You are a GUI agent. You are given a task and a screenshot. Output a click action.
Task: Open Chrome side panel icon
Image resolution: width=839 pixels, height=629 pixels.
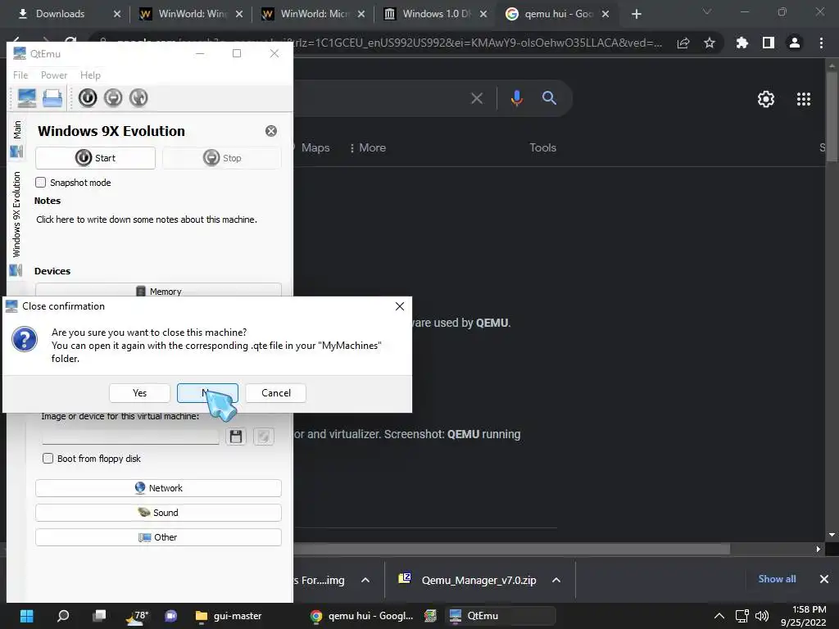tap(769, 43)
